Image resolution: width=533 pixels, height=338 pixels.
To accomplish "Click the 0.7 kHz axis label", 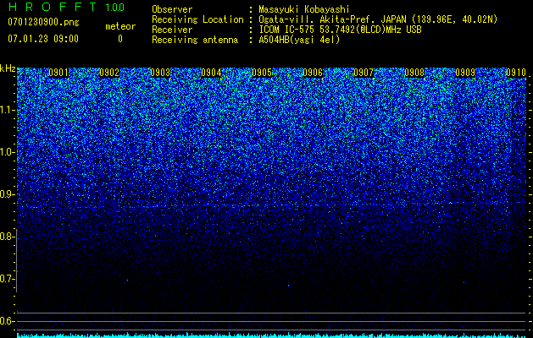I will [x=8, y=279].
